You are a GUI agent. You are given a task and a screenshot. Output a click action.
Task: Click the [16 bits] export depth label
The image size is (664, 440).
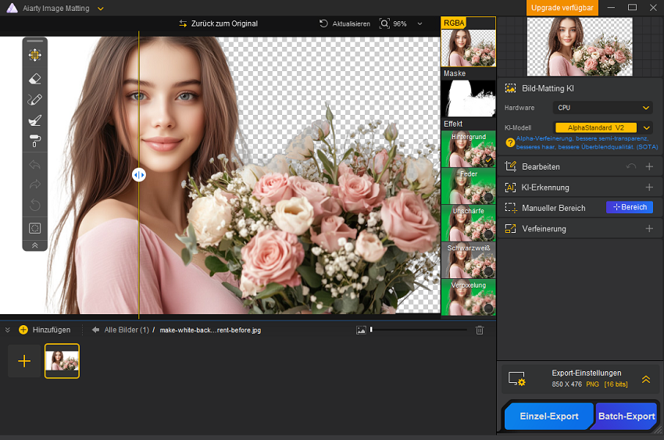pyautogui.click(x=616, y=384)
